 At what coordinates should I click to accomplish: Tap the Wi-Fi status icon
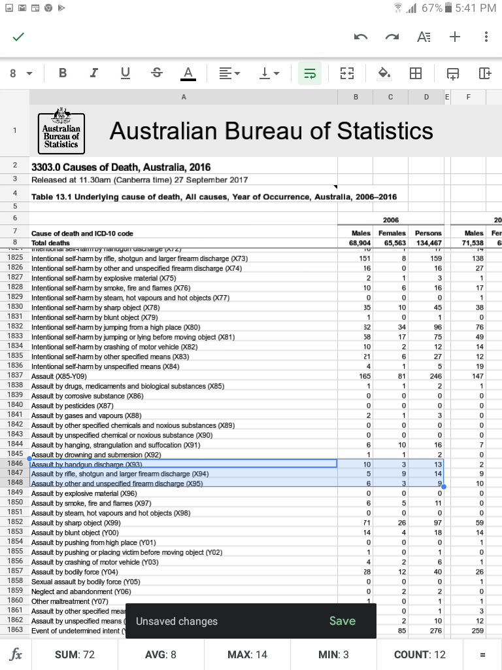tap(398, 8)
